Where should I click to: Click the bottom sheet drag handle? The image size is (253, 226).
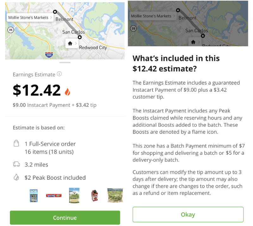coord(65,62)
